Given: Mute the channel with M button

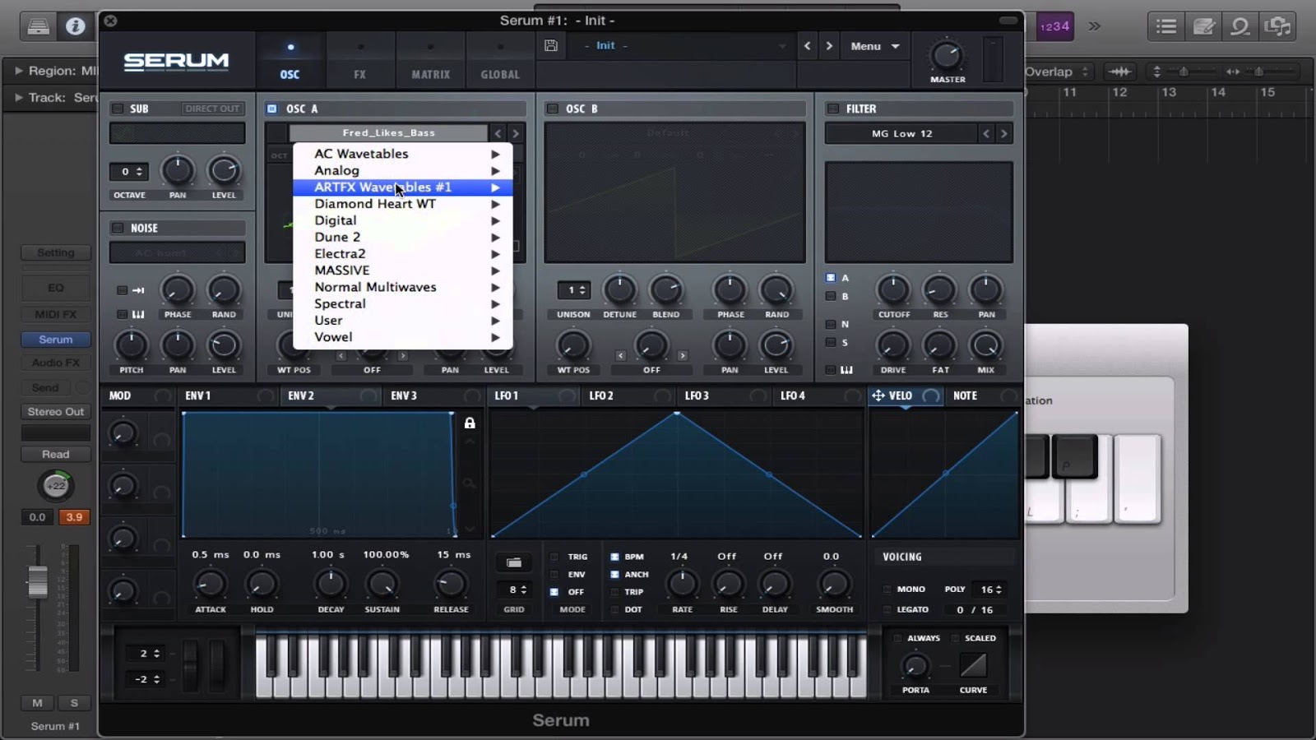Looking at the screenshot, I should [x=37, y=703].
